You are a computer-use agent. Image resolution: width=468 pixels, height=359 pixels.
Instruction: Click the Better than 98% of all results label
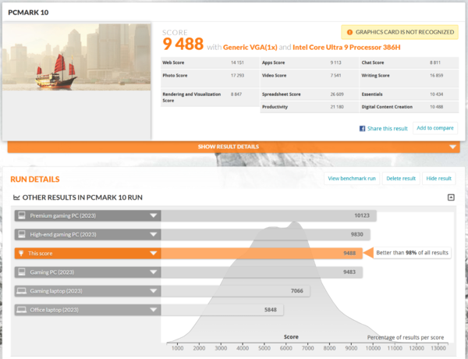coord(412,253)
